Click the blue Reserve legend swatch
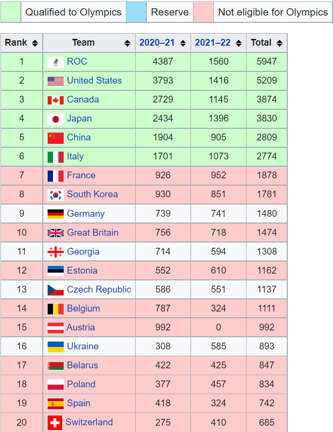The image size is (333, 432). [136, 12]
